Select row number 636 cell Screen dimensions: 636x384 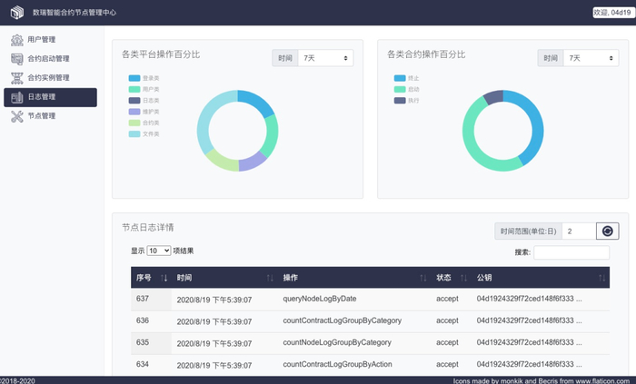(151, 321)
